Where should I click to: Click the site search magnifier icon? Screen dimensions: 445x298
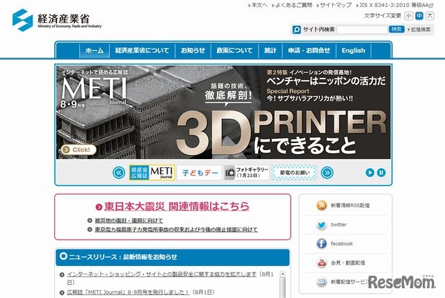297,29
